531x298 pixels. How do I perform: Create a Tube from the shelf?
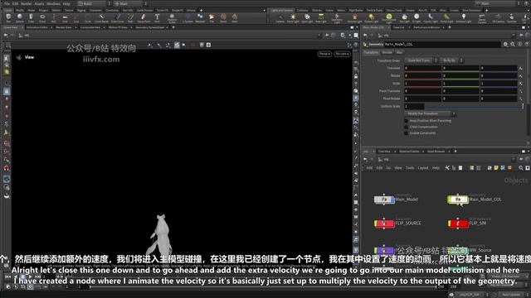pos(31,17)
